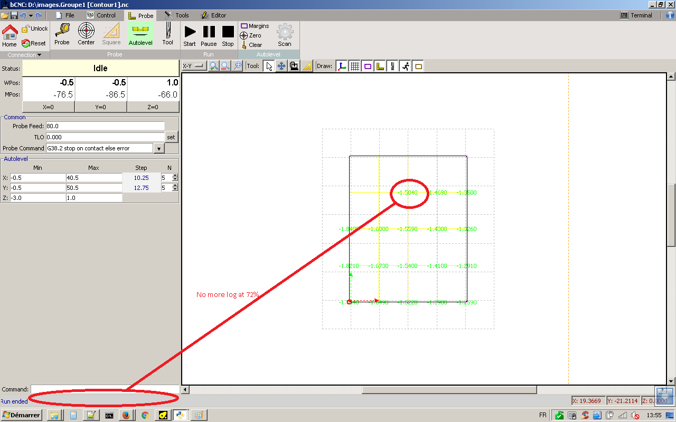Switch to the Editor tab

coord(213,16)
